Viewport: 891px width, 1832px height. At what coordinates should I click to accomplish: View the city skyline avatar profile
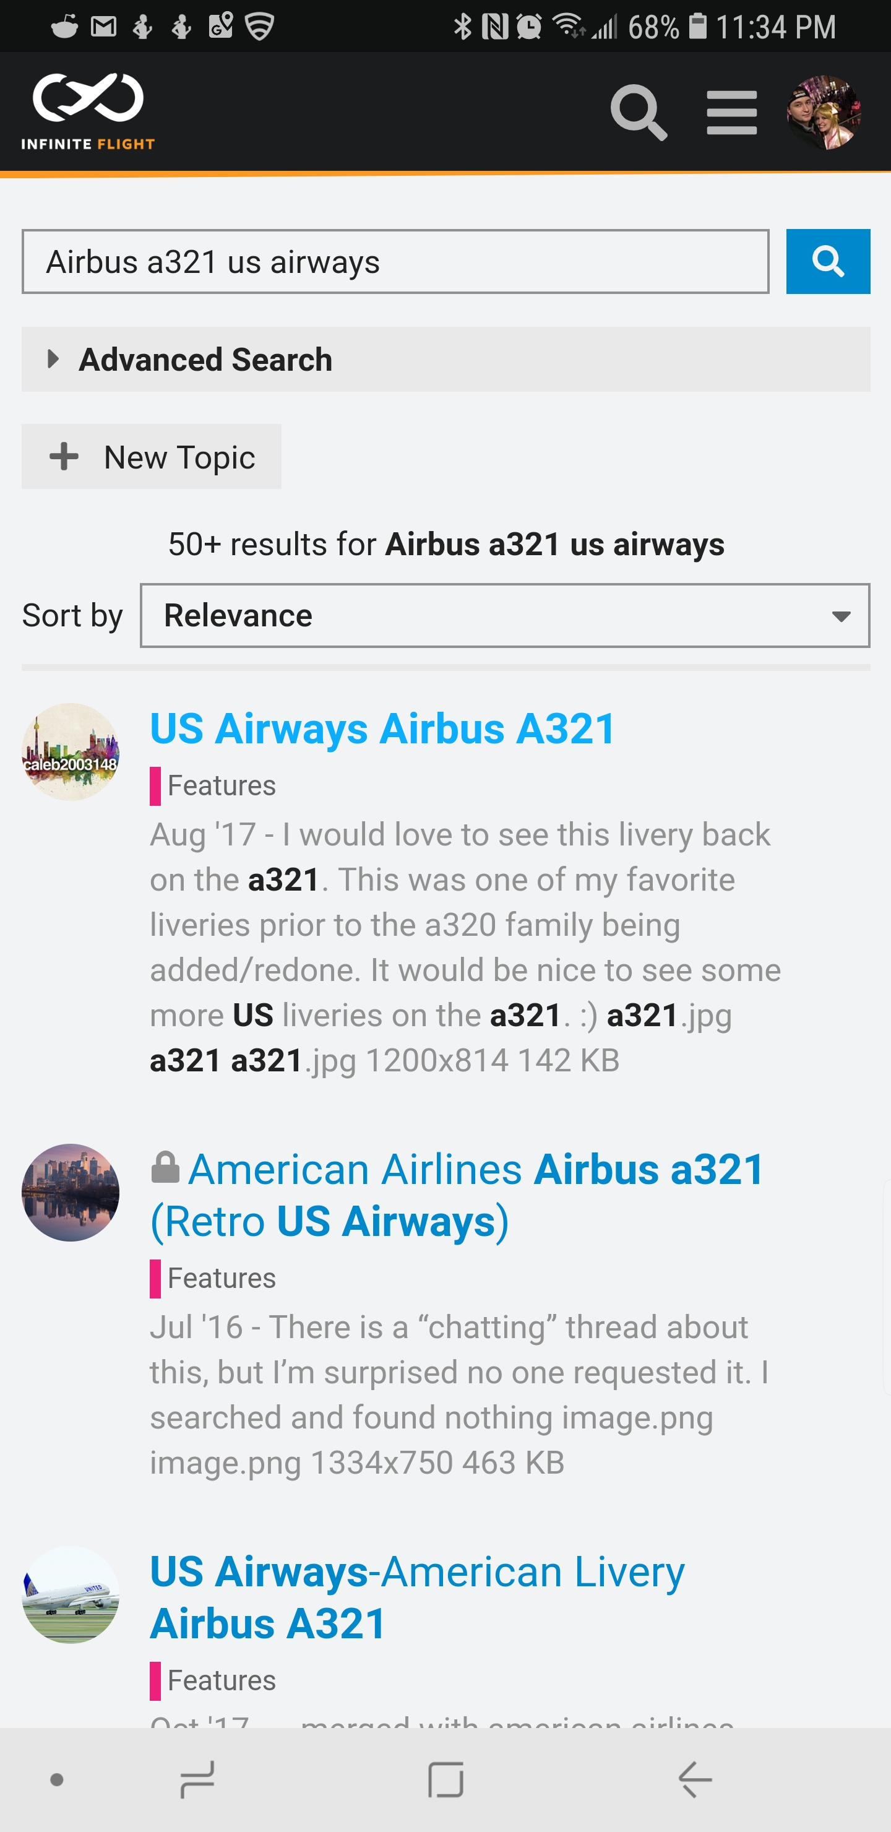(x=71, y=1193)
